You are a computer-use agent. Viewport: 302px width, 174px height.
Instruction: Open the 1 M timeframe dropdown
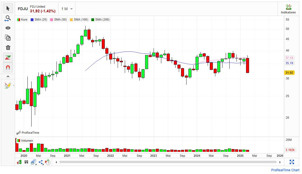click(x=67, y=9)
